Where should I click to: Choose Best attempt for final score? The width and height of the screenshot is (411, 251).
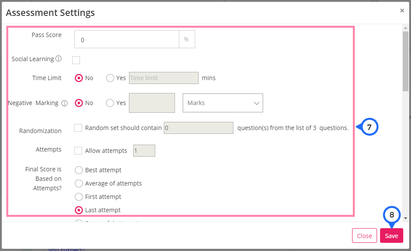pyautogui.click(x=79, y=170)
